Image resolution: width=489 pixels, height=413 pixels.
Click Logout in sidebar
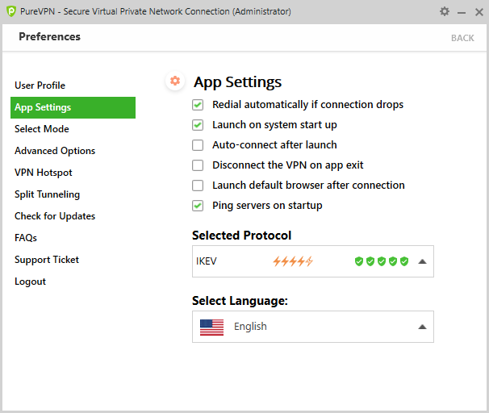pos(30,282)
